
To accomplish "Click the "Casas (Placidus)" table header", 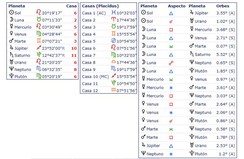I will 100,6.
